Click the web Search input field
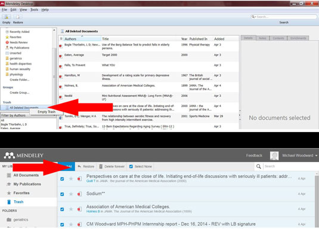This screenshot has width=319, height=229. click(290, 166)
